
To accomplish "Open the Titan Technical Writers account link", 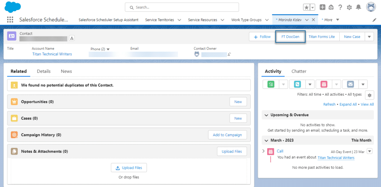I will coord(52,54).
